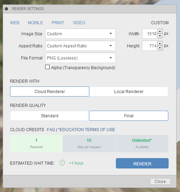Increase Height with the up arrow
Image resolution: width=180 pixels, height=192 pixels.
pos(160,44)
